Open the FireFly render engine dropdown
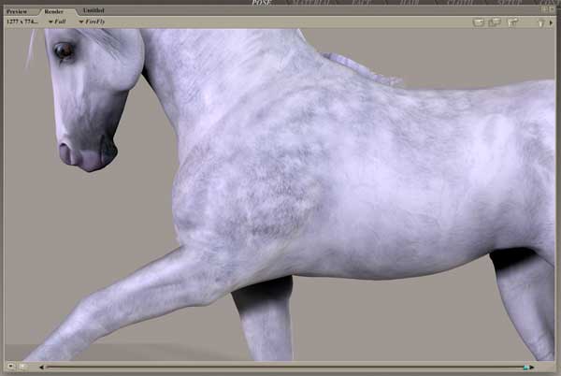Viewport: 561px width, 376px height. [92, 22]
